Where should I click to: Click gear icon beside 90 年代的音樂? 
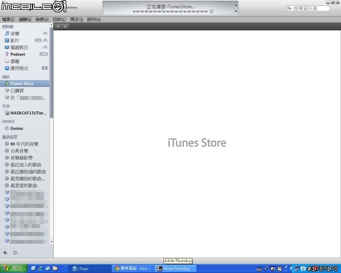[x=7, y=143]
